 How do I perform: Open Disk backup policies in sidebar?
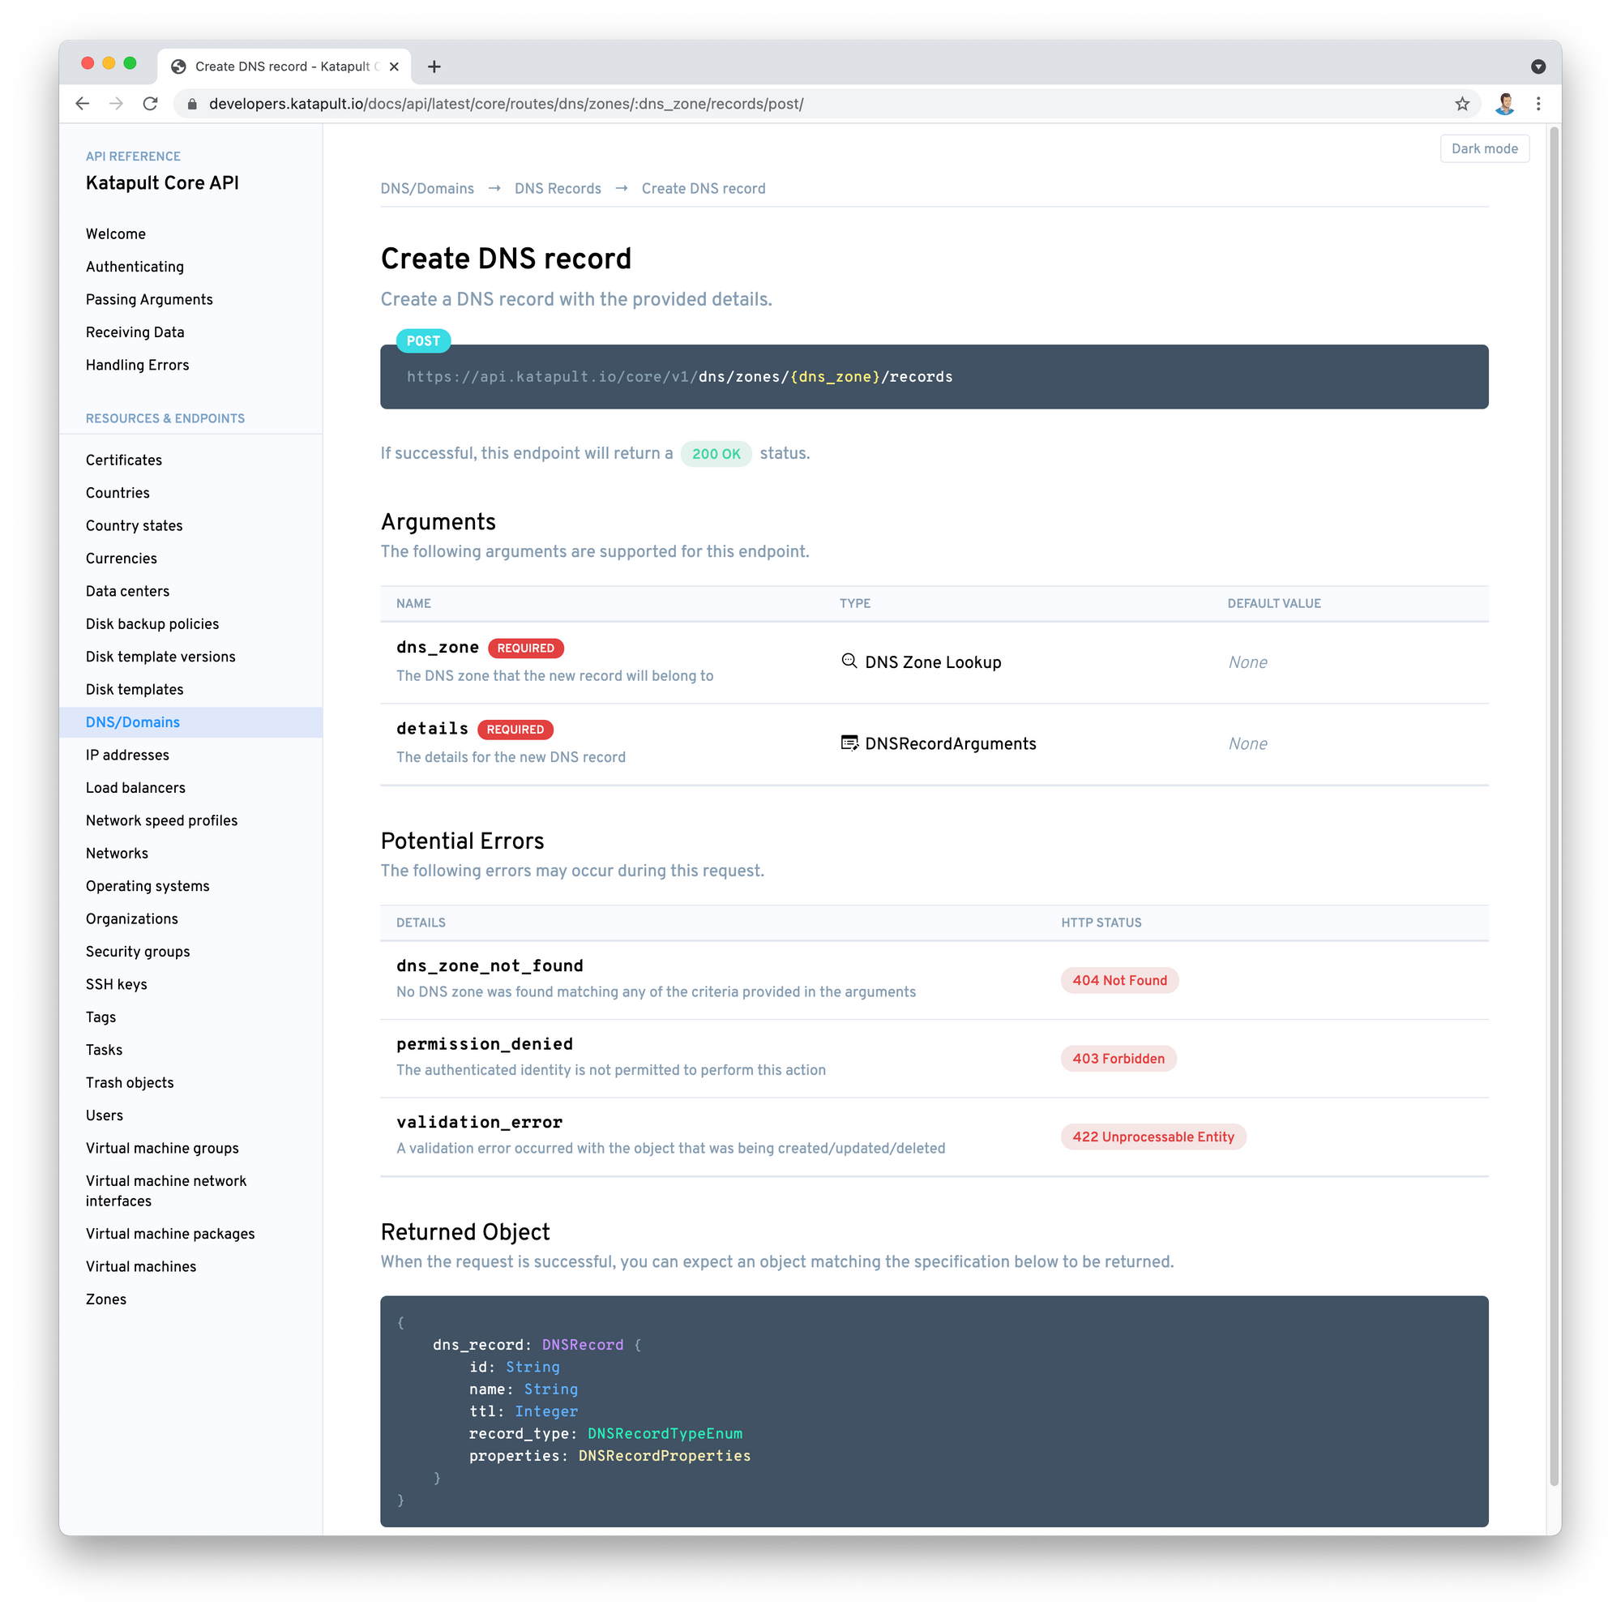click(x=152, y=623)
